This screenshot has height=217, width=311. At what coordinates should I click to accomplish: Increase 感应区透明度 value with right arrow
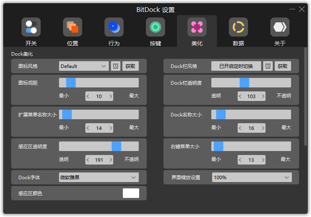coord(111,160)
